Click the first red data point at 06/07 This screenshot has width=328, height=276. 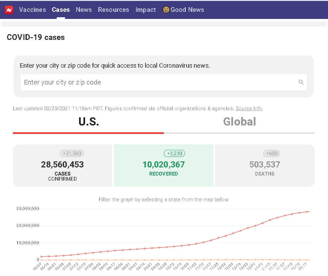click(x=41, y=257)
